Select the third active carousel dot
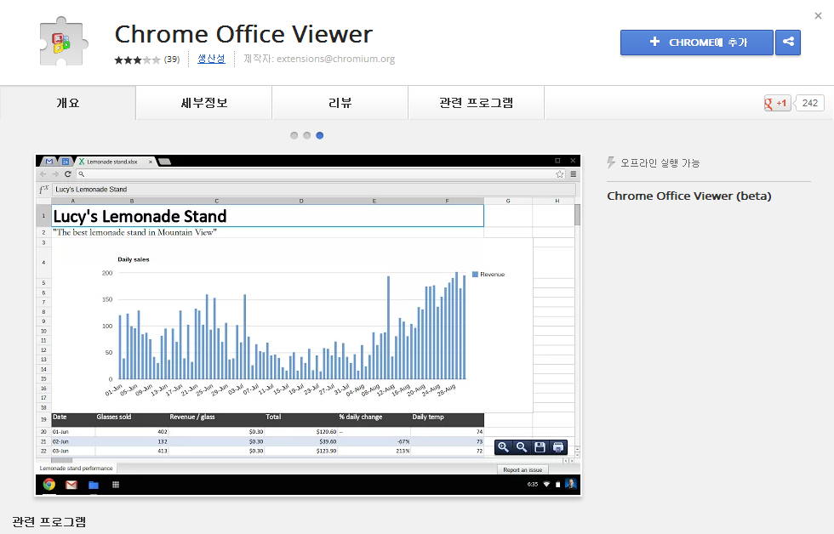This screenshot has width=834, height=534. (320, 135)
